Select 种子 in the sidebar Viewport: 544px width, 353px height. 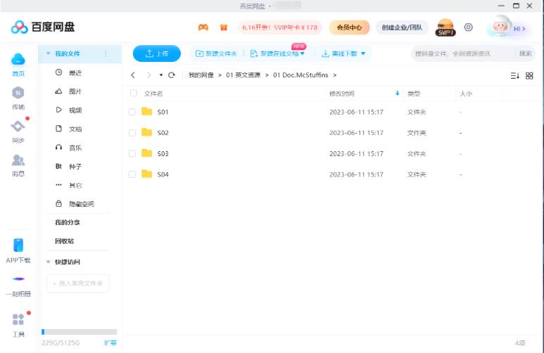(75, 167)
